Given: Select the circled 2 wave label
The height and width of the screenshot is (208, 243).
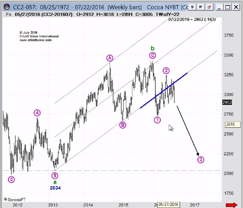Looking at the screenshot, I should [166, 71].
